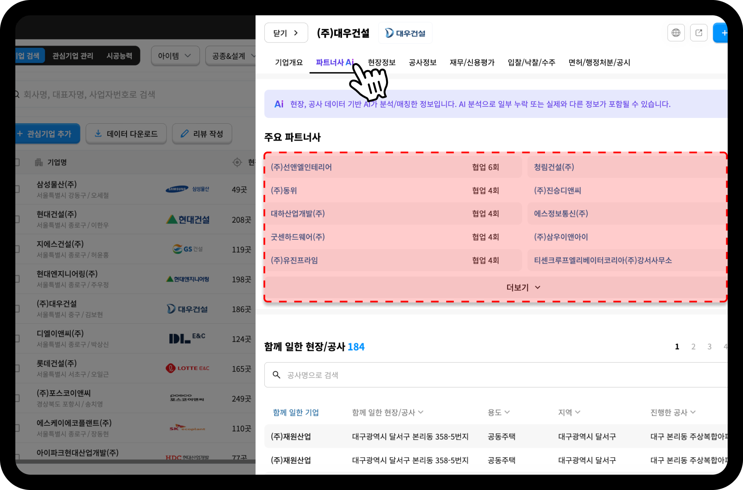Click the 관심기업 추가 button

(47, 134)
